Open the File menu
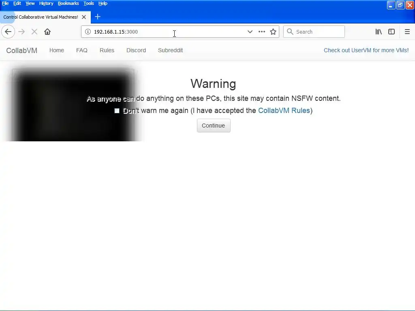Screen dimensions: 415x311 [5, 3]
